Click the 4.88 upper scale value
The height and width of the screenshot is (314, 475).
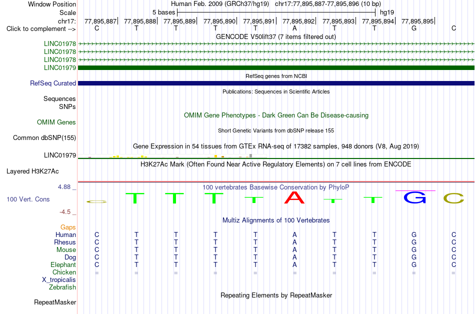coord(64,187)
